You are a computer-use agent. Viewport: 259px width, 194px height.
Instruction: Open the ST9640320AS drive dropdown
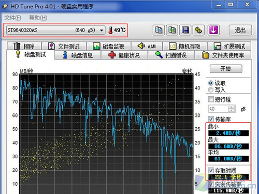[x=55, y=30]
